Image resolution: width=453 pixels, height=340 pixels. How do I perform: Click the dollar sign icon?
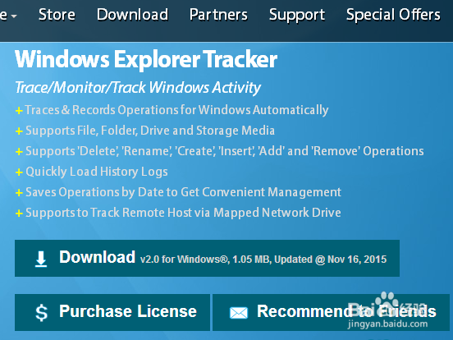(41, 313)
